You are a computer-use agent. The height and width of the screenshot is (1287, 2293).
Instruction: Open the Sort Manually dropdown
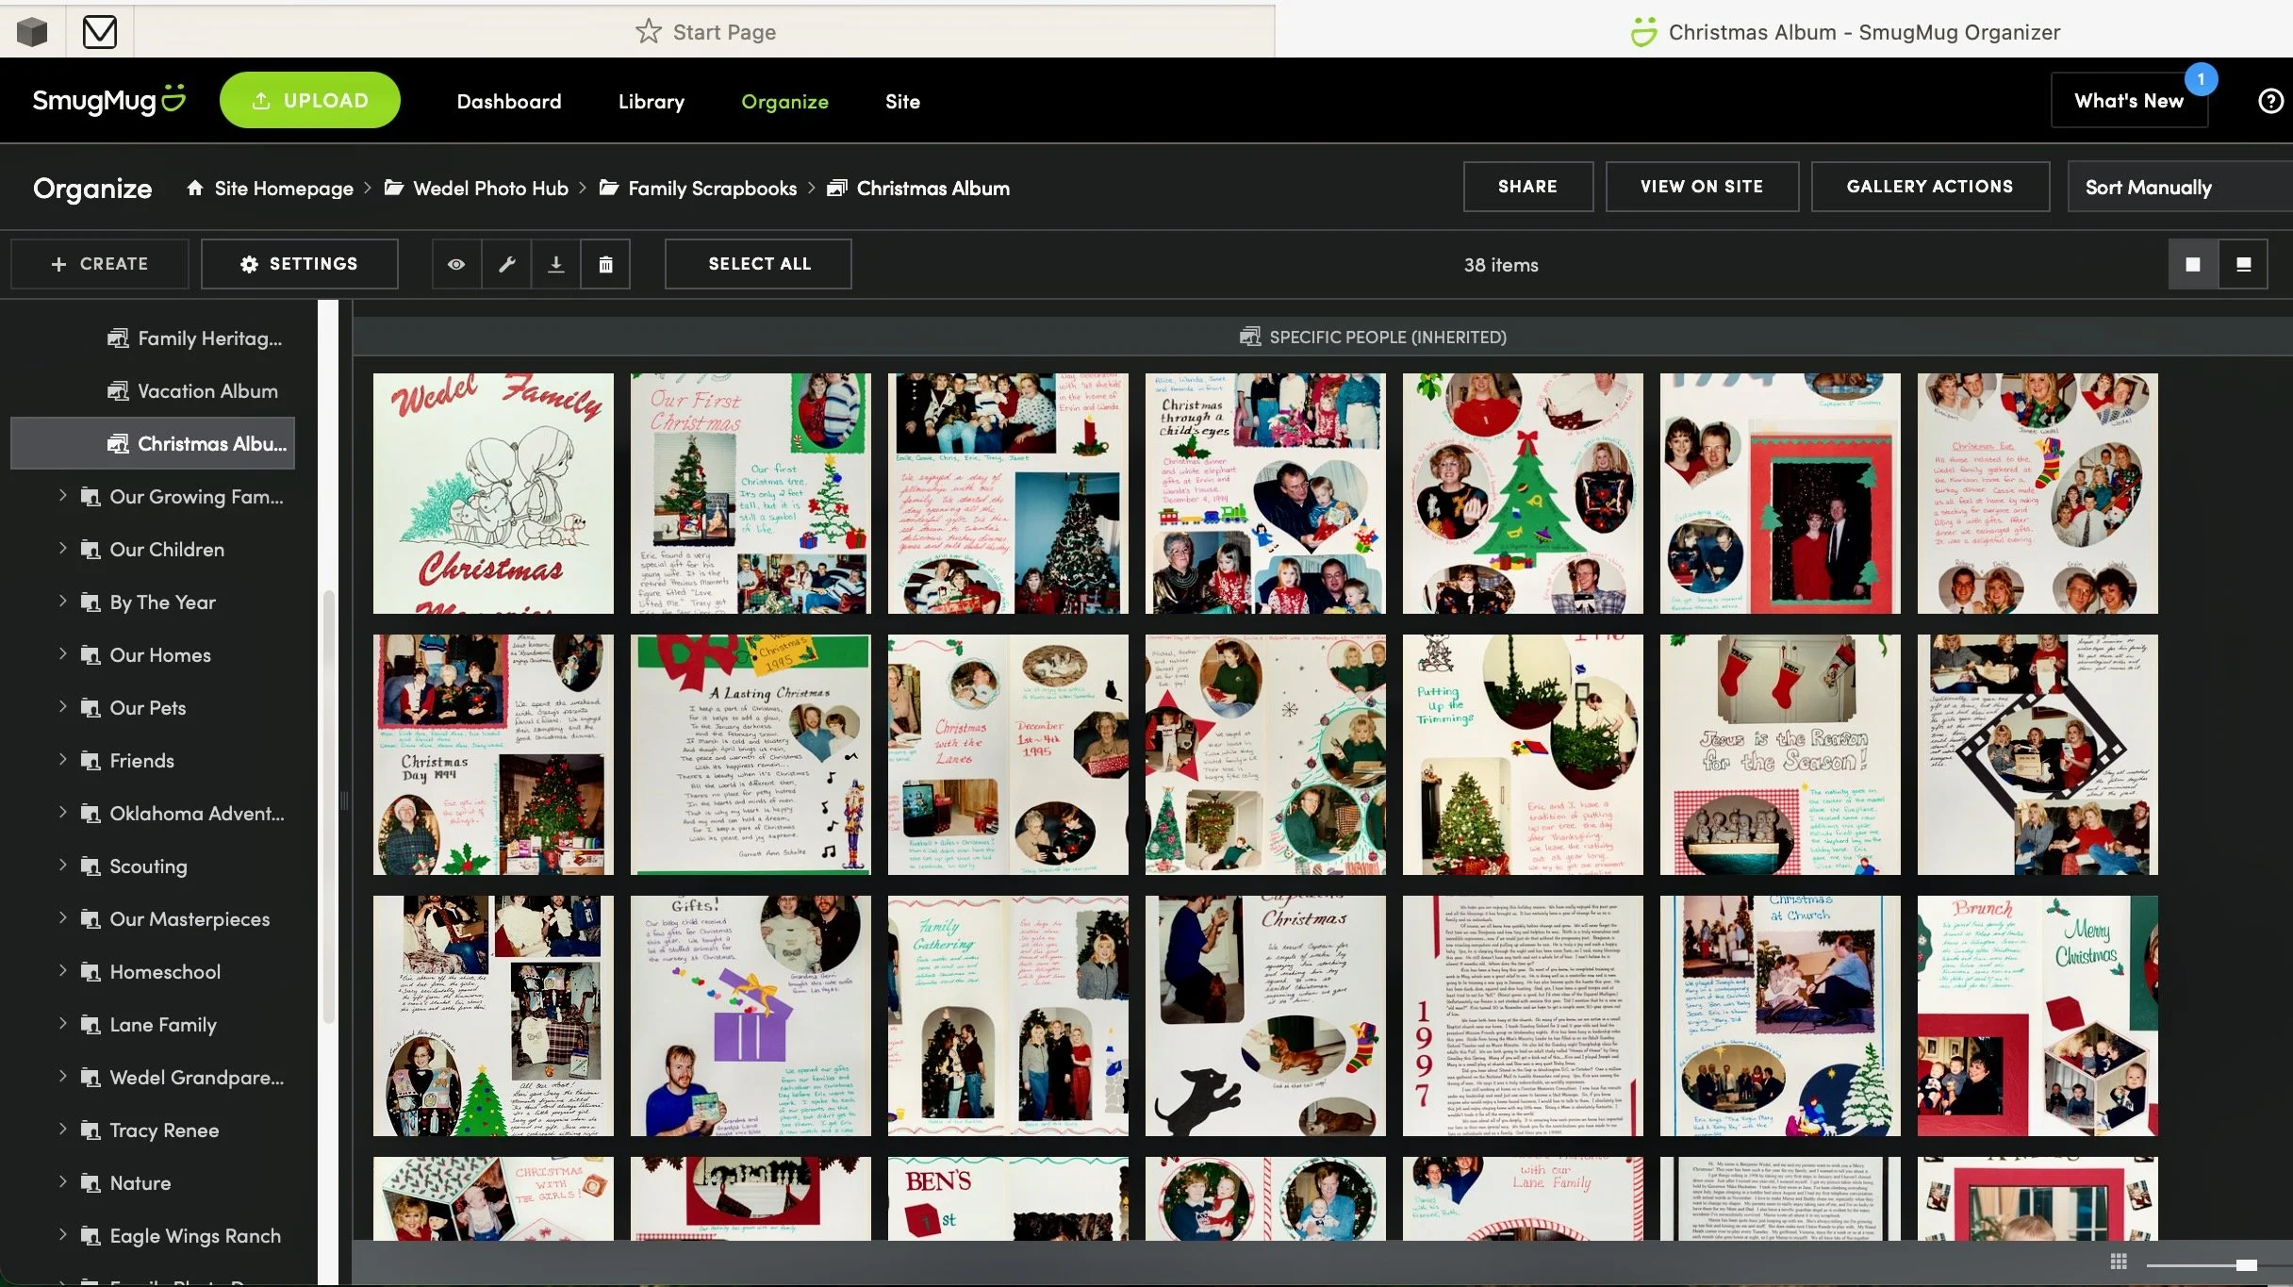click(x=2178, y=187)
